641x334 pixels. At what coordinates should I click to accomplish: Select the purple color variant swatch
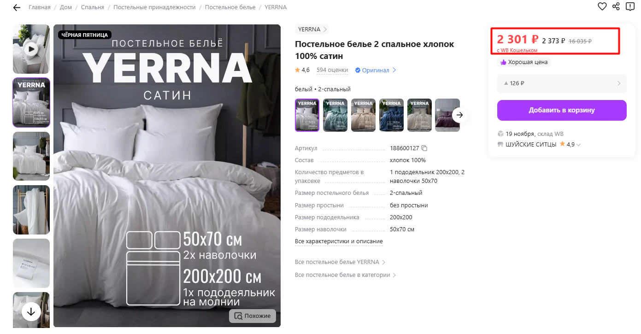pos(447,115)
